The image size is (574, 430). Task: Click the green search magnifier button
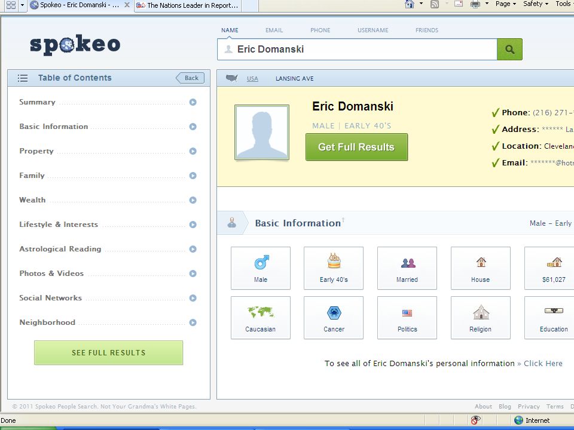(509, 50)
